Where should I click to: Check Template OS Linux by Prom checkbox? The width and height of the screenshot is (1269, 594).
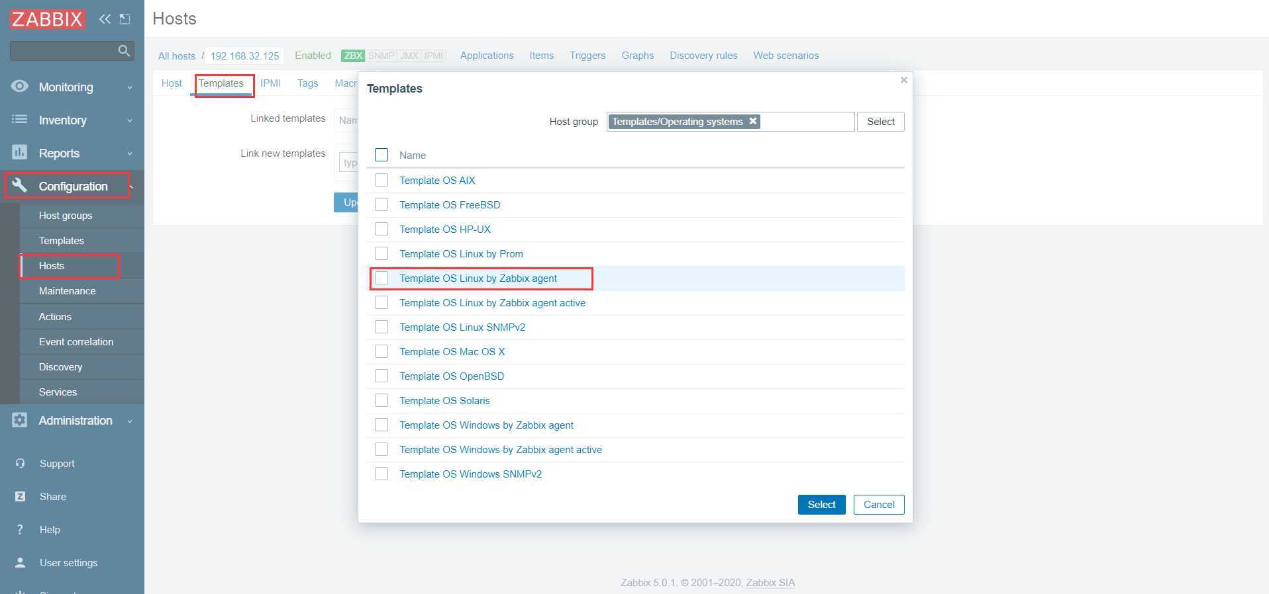[381, 253]
